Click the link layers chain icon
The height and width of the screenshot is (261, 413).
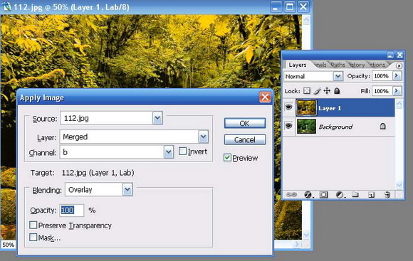coord(291,195)
